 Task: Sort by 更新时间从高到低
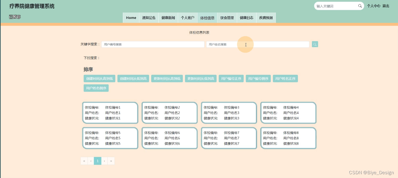pos(167,79)
